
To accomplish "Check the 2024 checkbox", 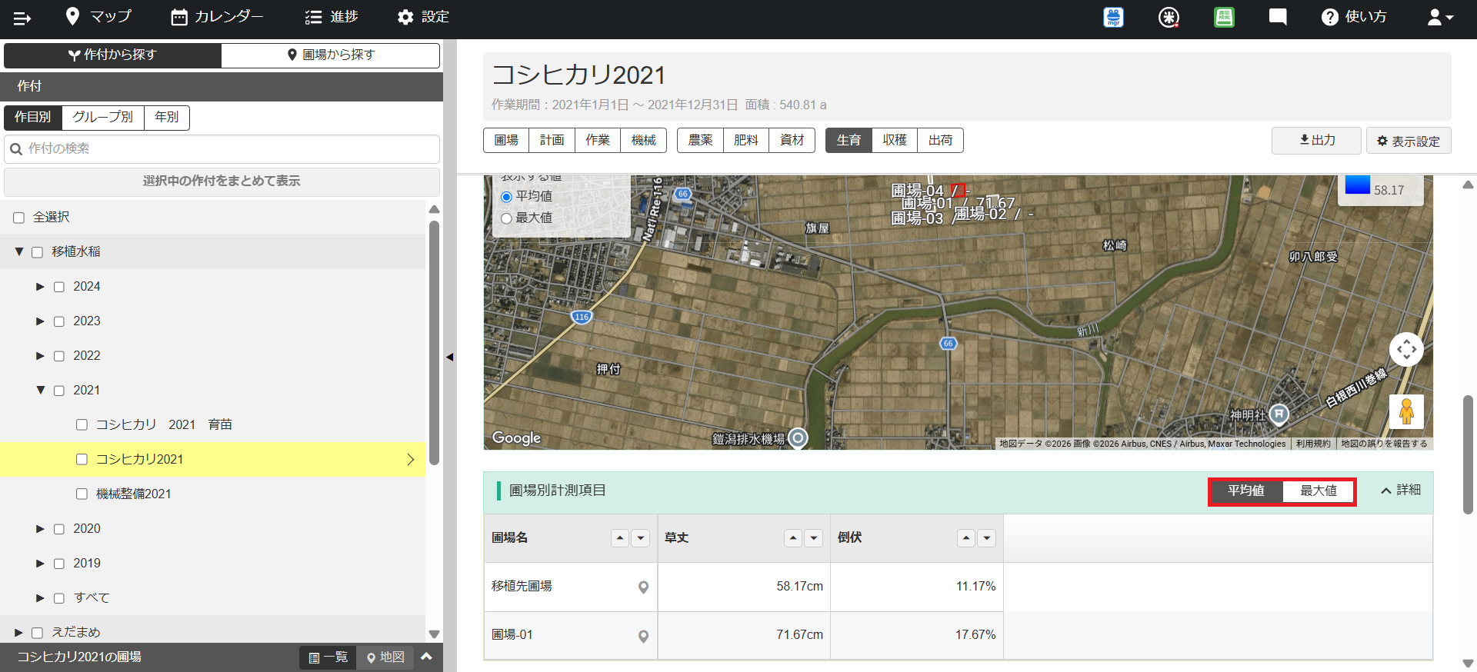I will [59, 287].
